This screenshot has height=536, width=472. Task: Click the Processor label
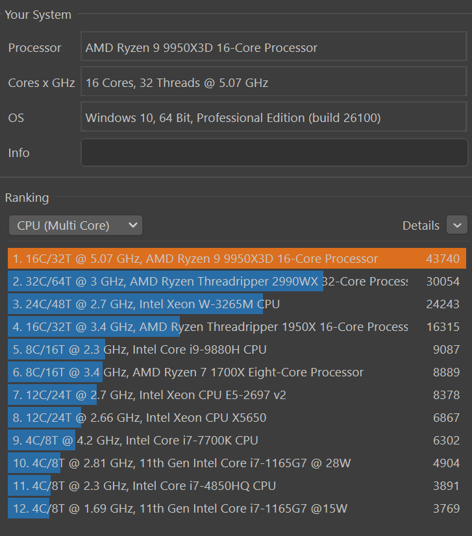point(34,48)
